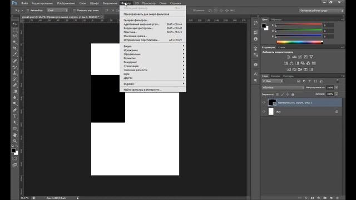Toggle the layer filter on/off switch

[338, 81]
